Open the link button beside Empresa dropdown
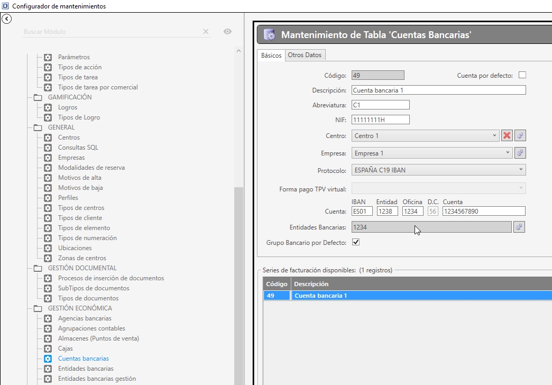Image resolution: width=552 pixels, height=385 pixels. [x=520, y=153]
